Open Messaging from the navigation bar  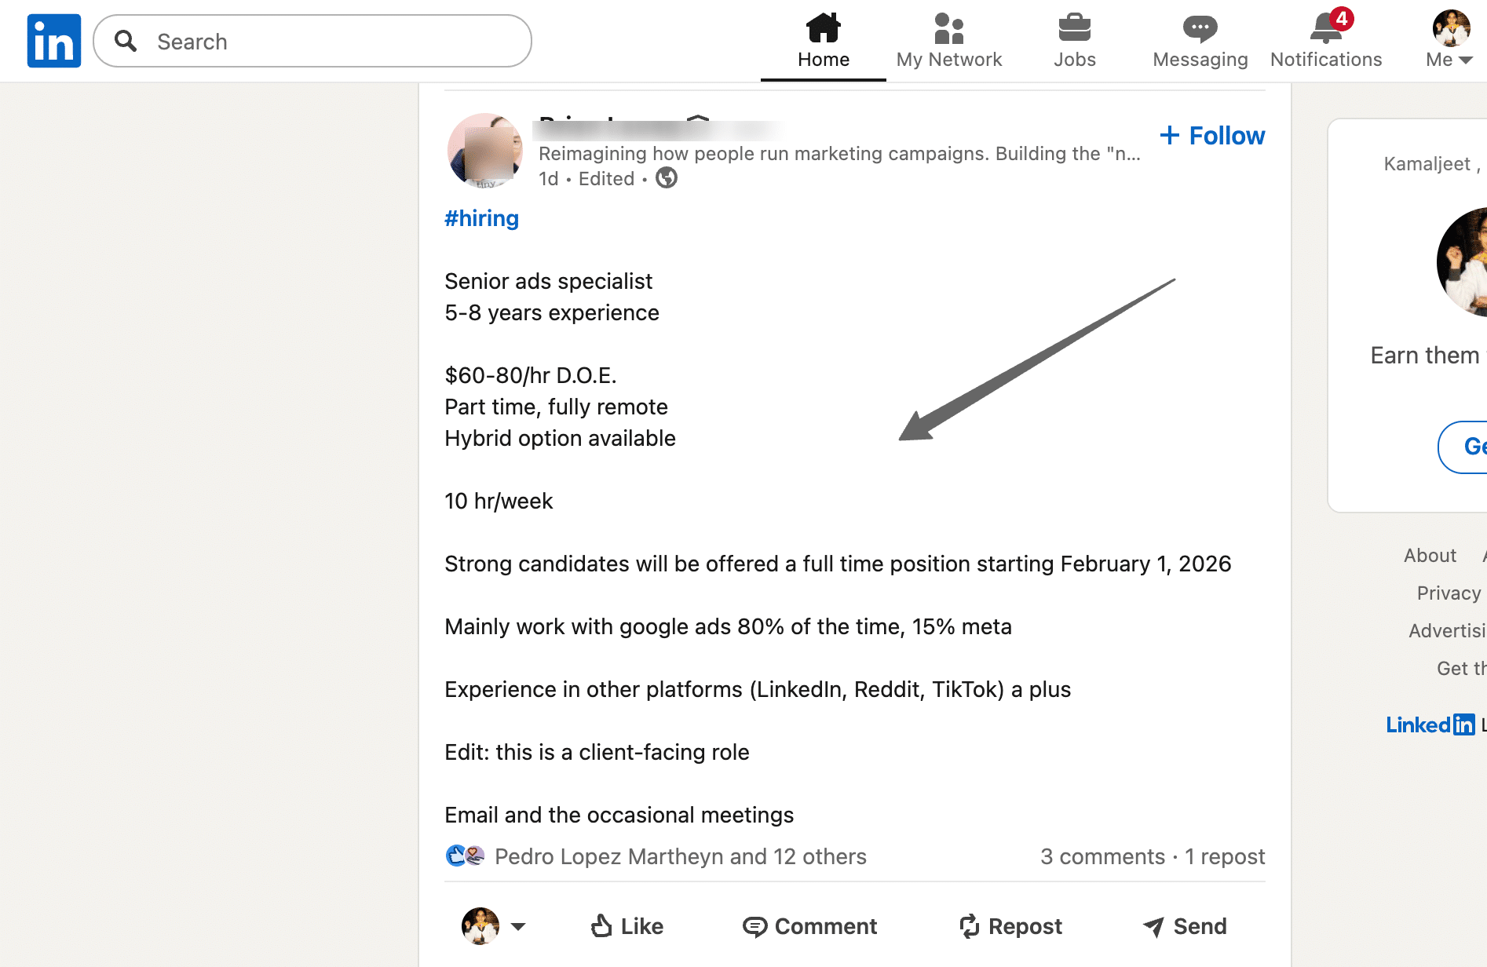click(x=1200, y=39)
